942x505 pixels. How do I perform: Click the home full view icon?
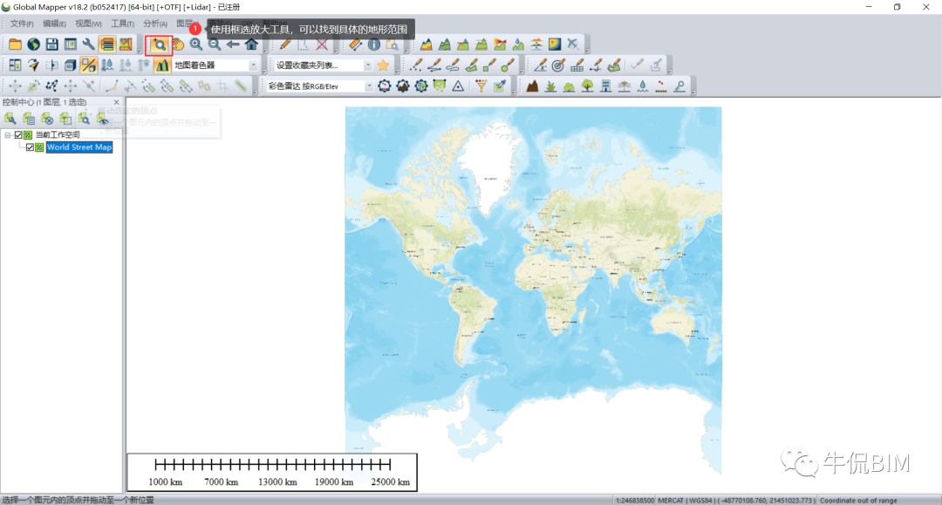pyautogui.click(x=252, y=44)
